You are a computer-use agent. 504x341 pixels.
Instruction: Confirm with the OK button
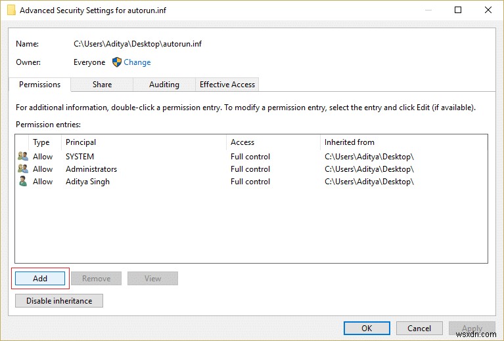click(367, 329)
